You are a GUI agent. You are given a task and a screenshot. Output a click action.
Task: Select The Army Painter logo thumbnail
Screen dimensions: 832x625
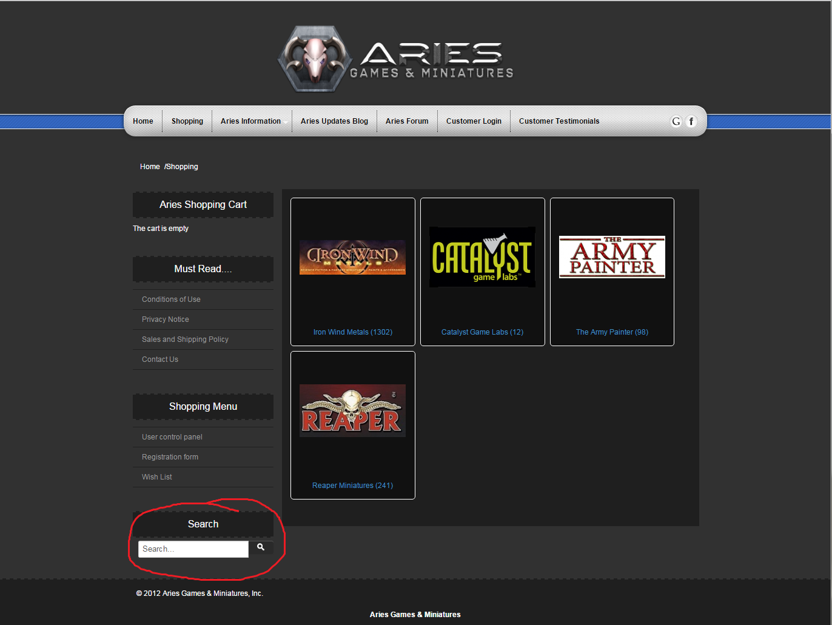pos(612,257)
